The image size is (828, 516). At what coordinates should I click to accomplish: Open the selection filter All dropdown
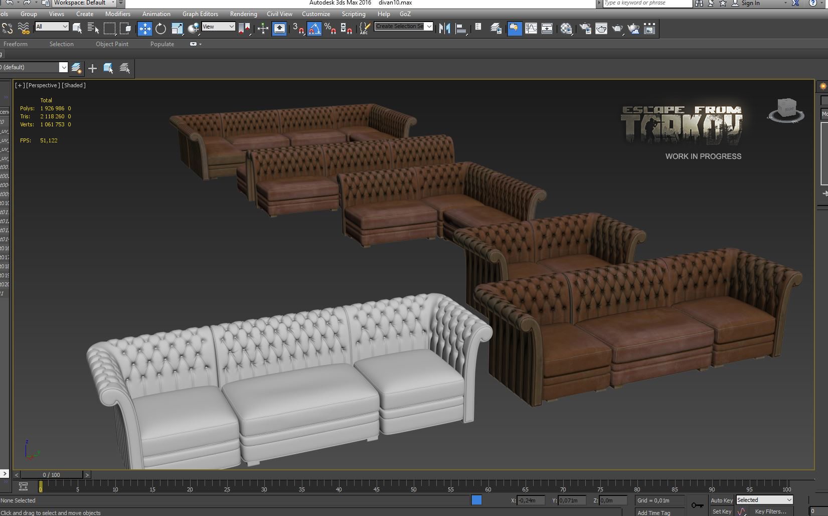tap(51, 27)
